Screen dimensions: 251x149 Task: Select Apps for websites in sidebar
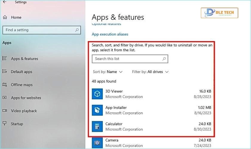tap(26, 98)
